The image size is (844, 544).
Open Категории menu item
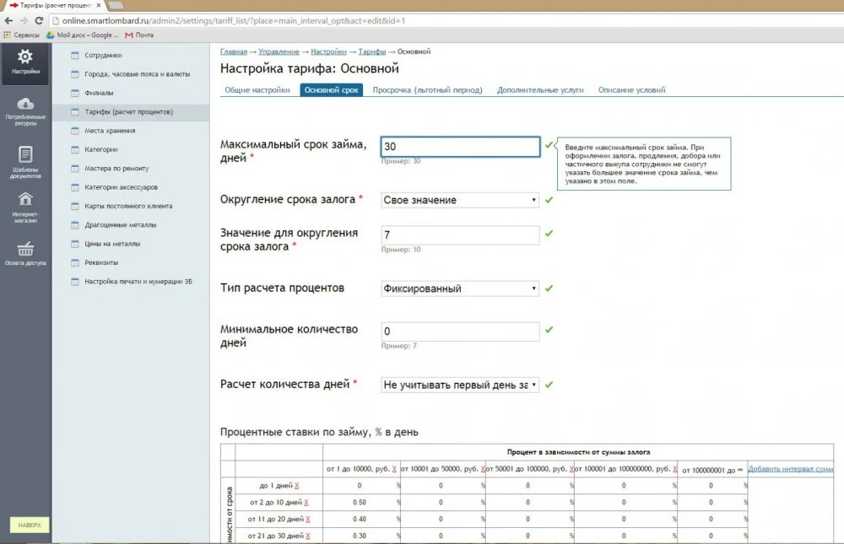click(100, 149)
